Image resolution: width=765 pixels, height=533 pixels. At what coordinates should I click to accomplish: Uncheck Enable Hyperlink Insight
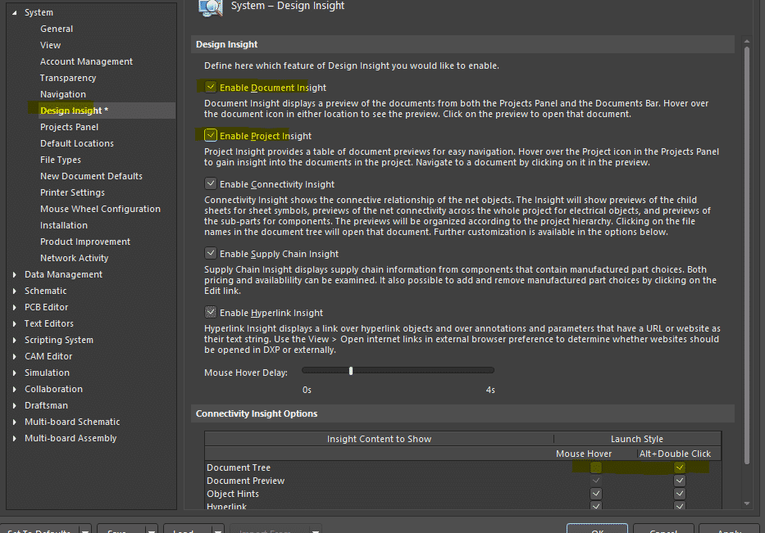[212, 313]
